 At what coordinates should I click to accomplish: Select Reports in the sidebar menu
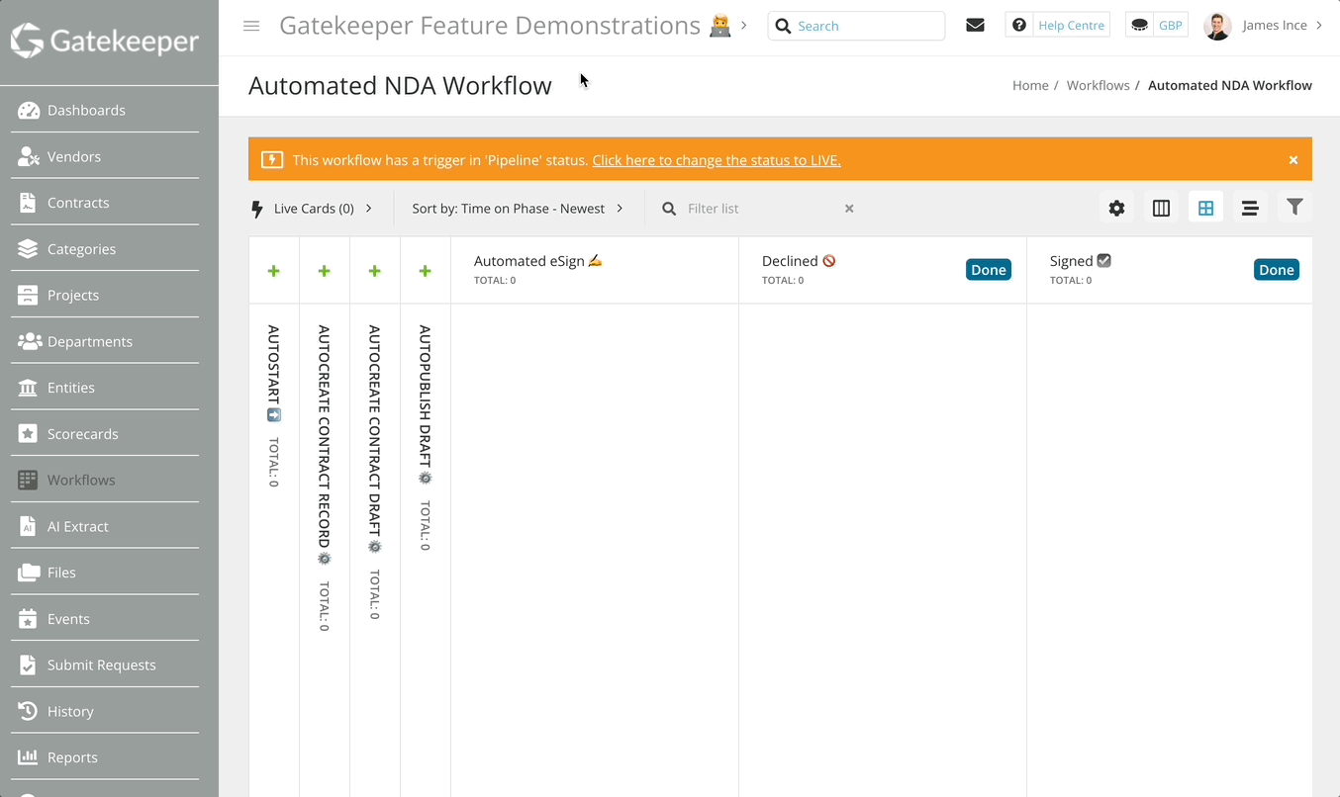click(x=71, y=756)
